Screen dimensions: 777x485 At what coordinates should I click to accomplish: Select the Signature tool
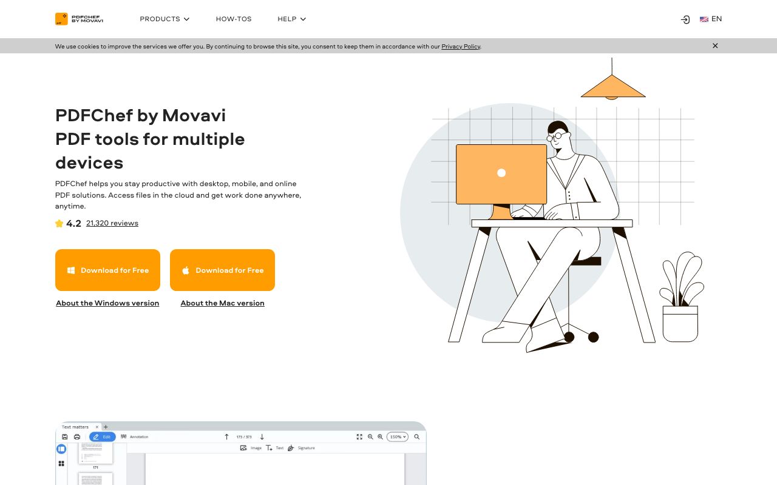click(x=301, y=448)
